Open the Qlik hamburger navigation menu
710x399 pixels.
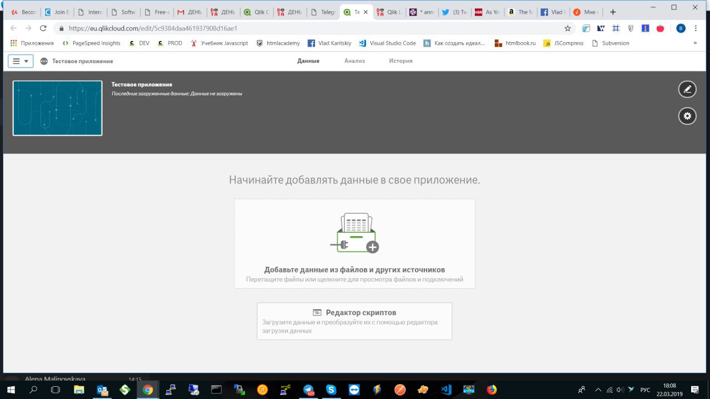21,61
